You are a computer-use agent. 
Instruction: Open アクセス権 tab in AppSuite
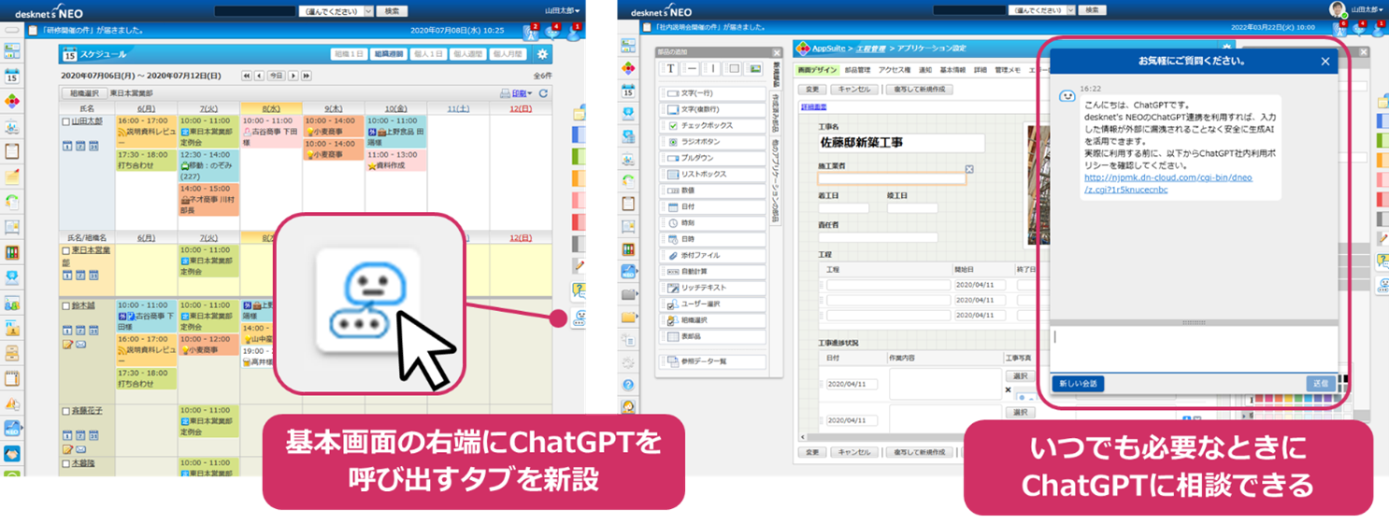pyautogui.click(x=895, y=70)
